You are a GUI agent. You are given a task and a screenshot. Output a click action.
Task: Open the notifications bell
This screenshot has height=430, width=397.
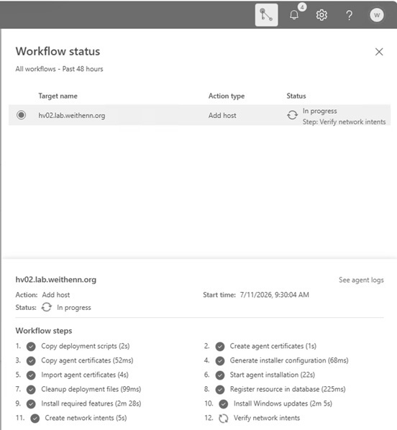[x=294, y=15]
